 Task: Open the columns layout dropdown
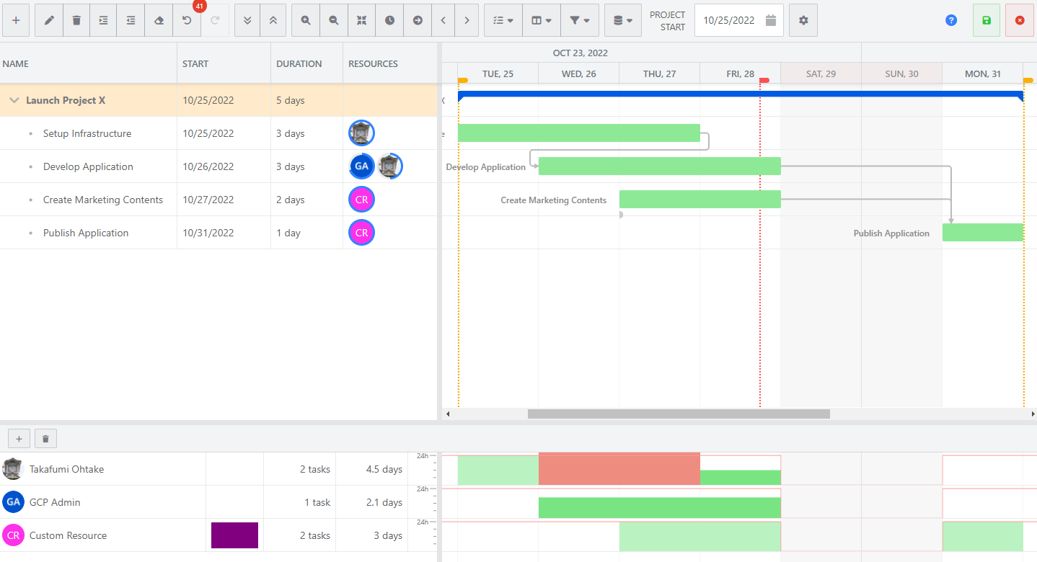pos(542,20)
